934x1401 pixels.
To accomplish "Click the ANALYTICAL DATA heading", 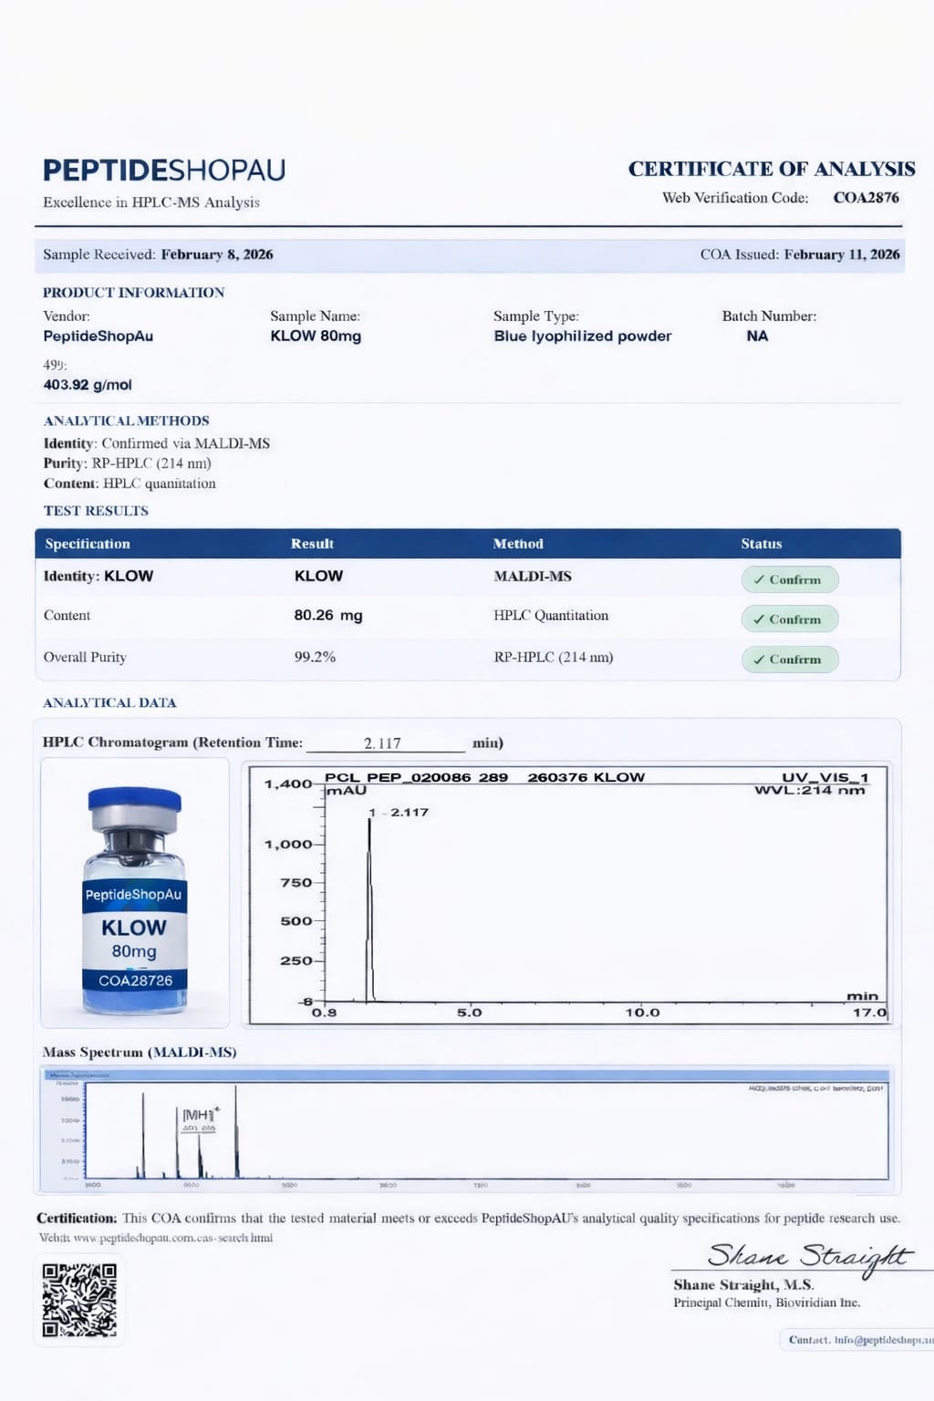I will tap(109, 702).
